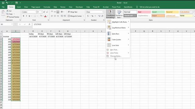Click the Paste clipboard icon
The image size is (195, 109).
coord(3,12)
